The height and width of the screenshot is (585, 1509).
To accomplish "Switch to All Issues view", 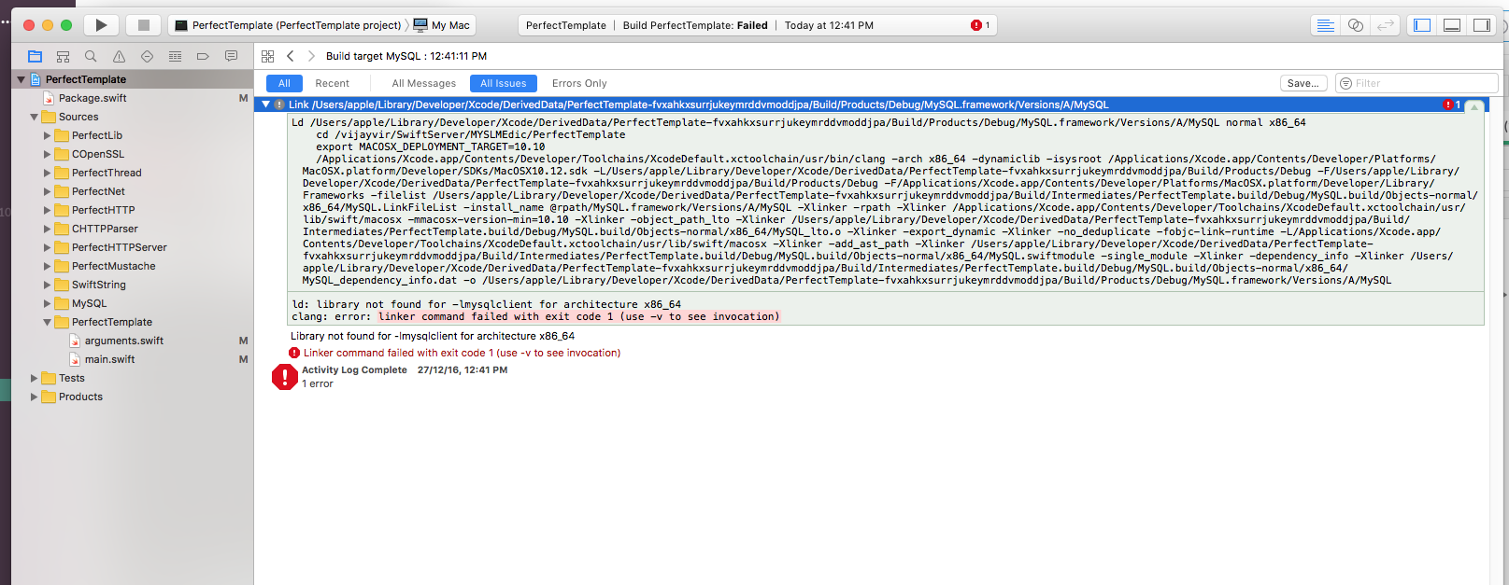I will coord(504,83).
